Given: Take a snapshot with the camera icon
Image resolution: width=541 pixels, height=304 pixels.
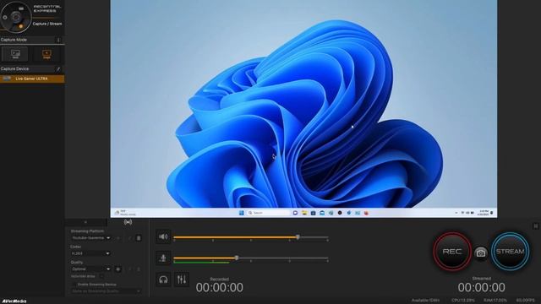Looking at the screenshot, I should tap(481, 253).
